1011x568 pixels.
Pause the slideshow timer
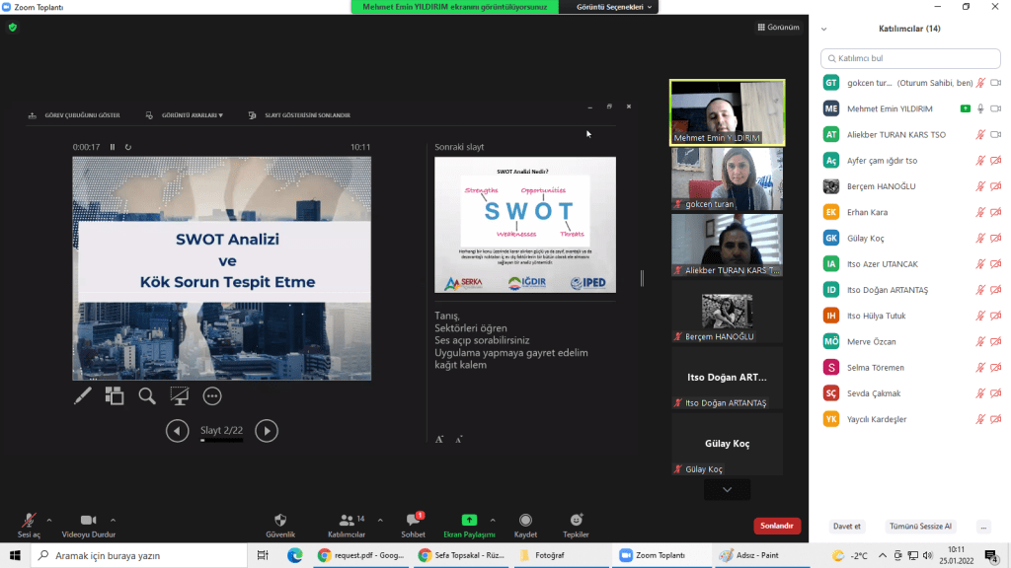[x=113, y=147]
